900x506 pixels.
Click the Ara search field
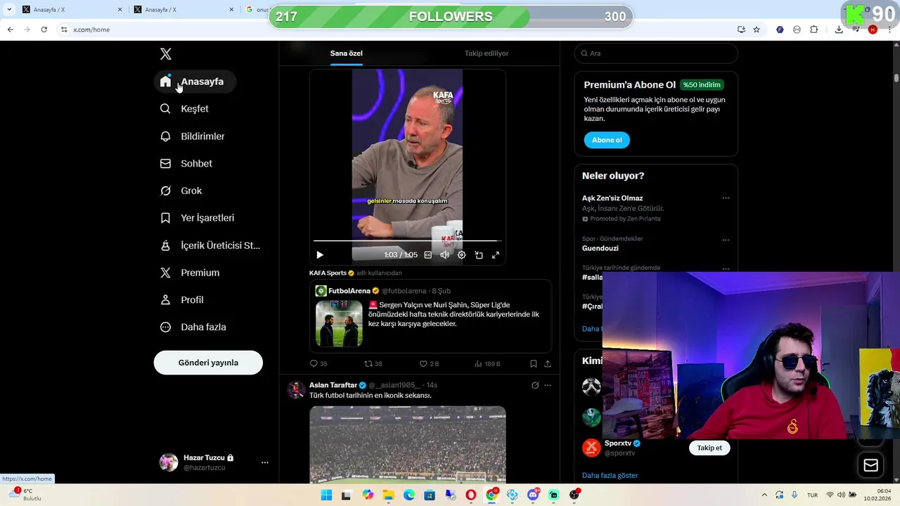pos(656,53)
